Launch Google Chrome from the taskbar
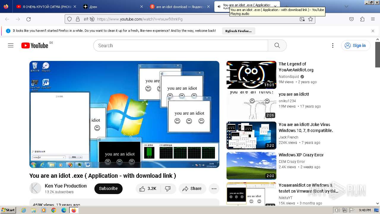Screen dimensions: 380x214 coord(54,210)
